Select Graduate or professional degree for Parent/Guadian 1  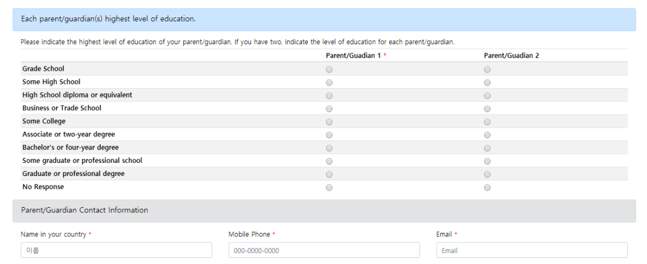coord(329,175)
